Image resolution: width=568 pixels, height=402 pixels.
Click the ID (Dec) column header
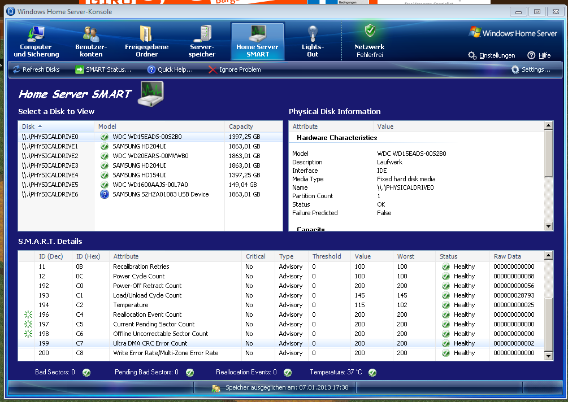pos(53,256)
